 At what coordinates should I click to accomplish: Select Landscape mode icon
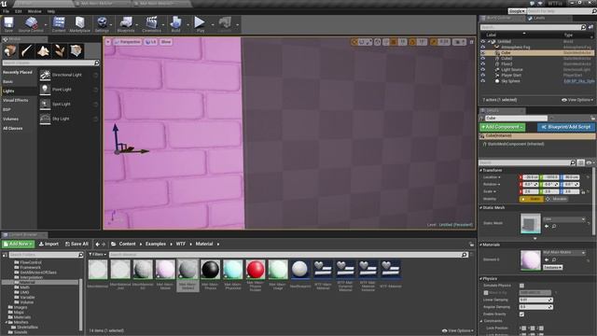43,50
